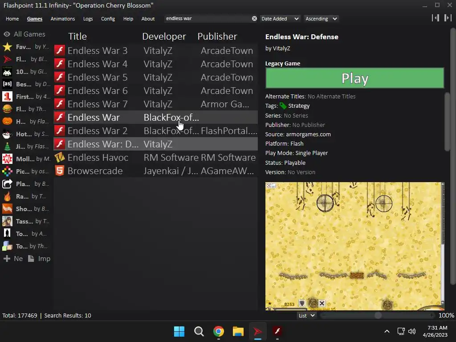Screen dimensions: 456x342
Task: Click the Import playlist button
Action: (x=39, y=259)
